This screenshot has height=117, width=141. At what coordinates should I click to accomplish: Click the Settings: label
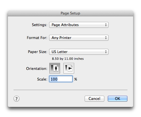pyautogui.click(x=39, y=25)
